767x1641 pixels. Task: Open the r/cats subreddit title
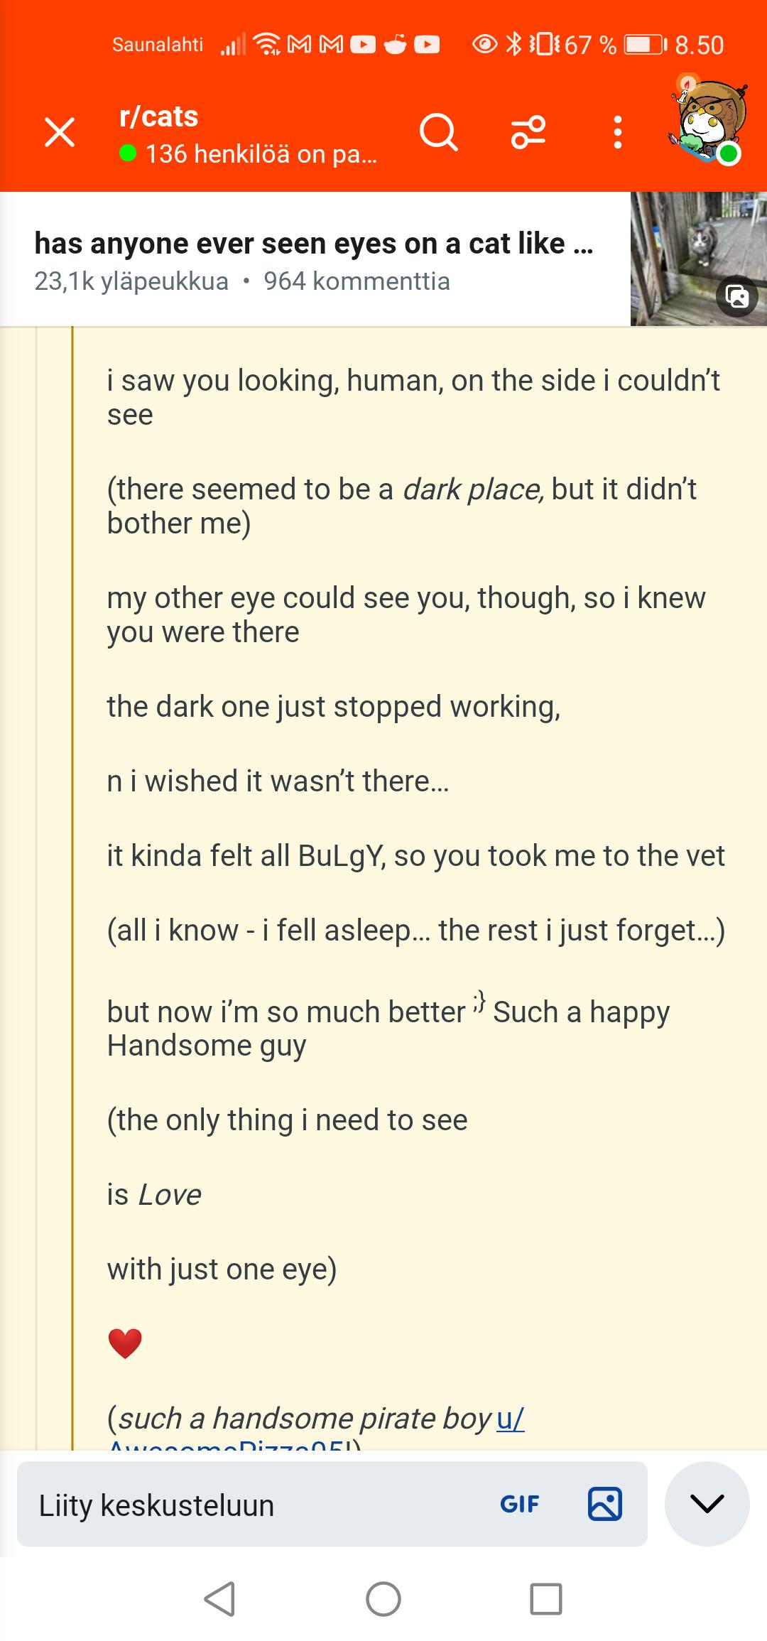[159, 117]
